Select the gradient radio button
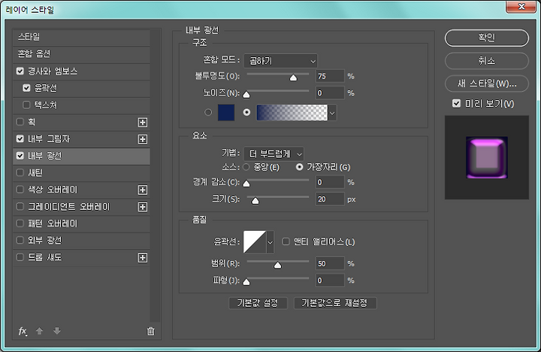 [x=246, y=112]
